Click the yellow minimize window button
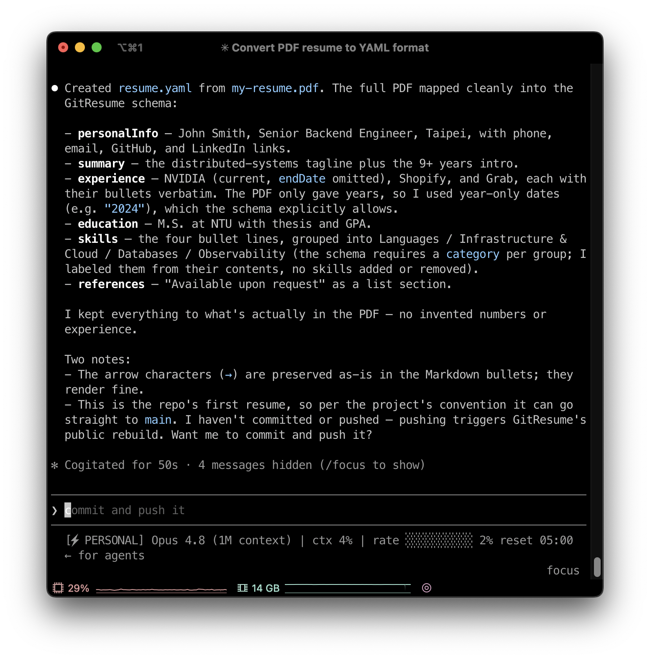 [x=80, y=47]
